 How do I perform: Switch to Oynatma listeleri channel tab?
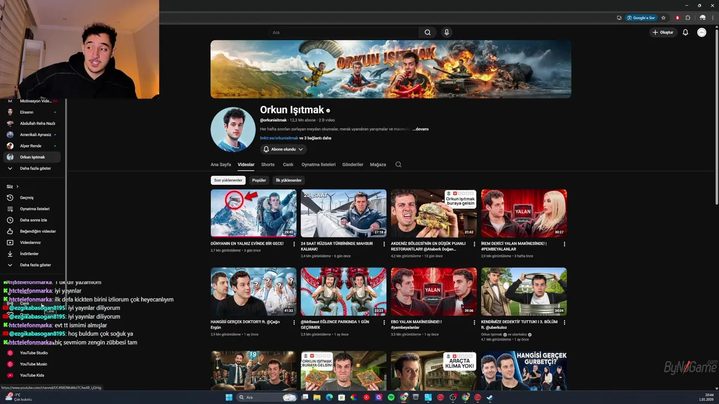tap(318, 164)
